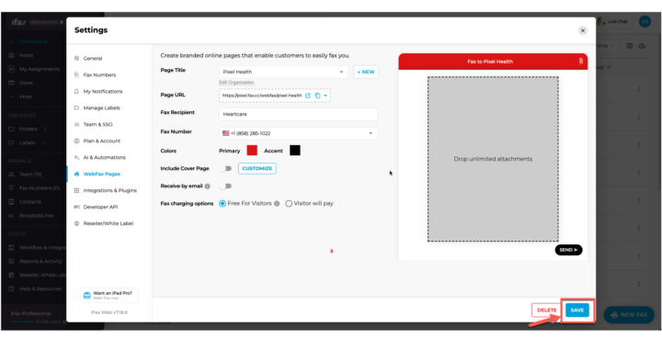Click the SAVE button
662x339 pixels.
(x=577, y=311)
